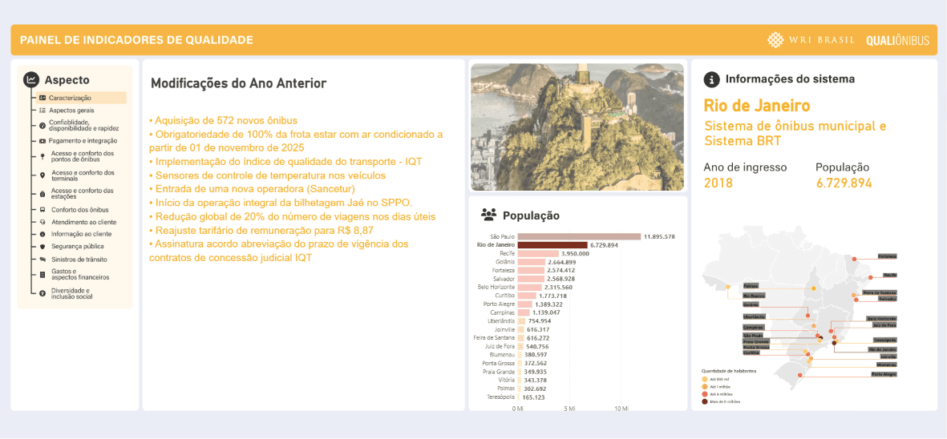Image resolution: width=947 pixels, height=439 pixels.
Task: Click the Caracterização ID card icon
Action: click(x=42, y=98)
